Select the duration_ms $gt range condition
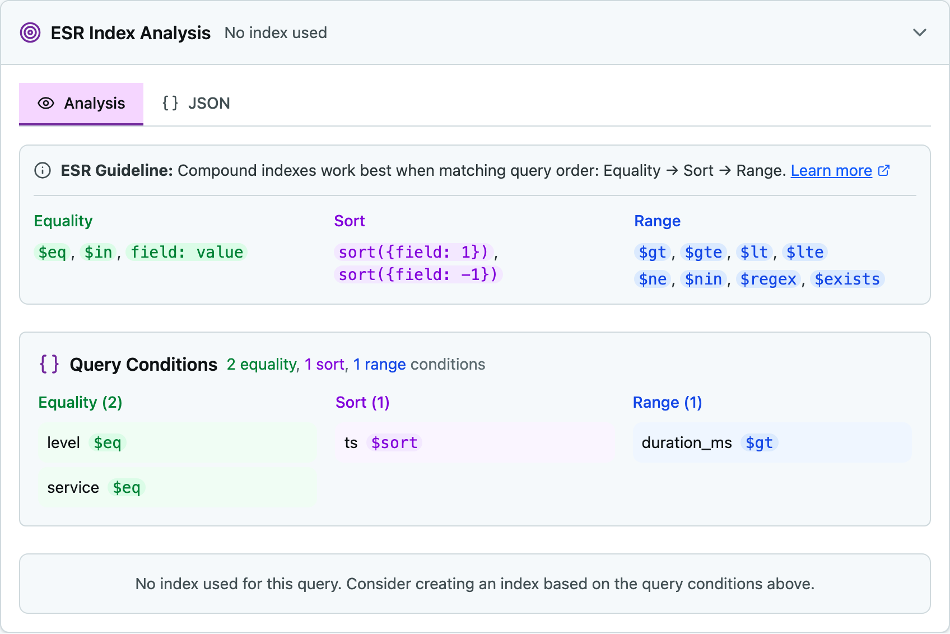This screenshot has height=634, width=950. tap(772, 442)
